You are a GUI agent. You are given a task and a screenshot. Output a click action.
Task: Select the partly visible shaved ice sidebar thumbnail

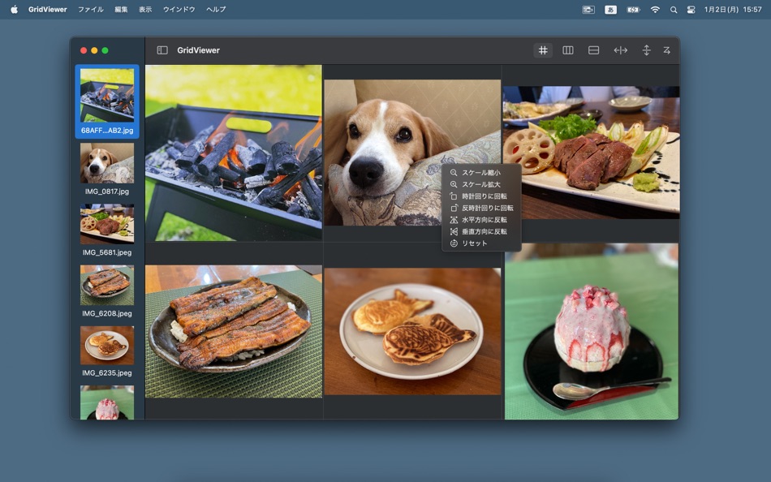(107, 402)
